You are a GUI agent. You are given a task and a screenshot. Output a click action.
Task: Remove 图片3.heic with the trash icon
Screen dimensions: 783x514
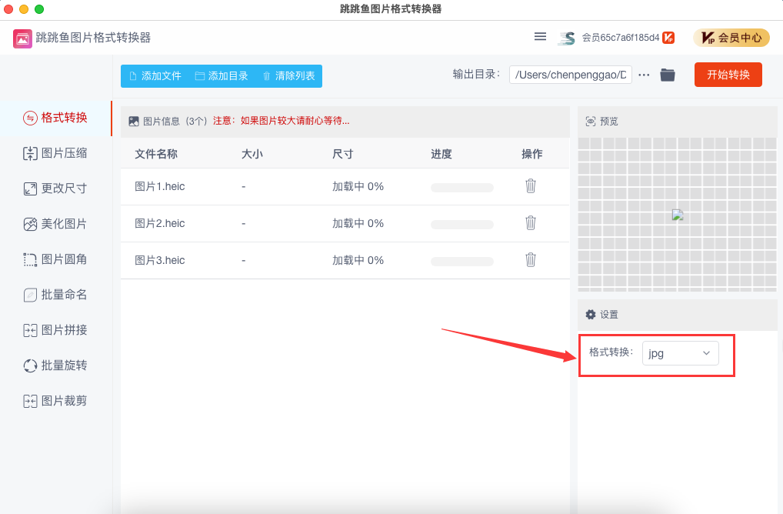tap(530, 260)
